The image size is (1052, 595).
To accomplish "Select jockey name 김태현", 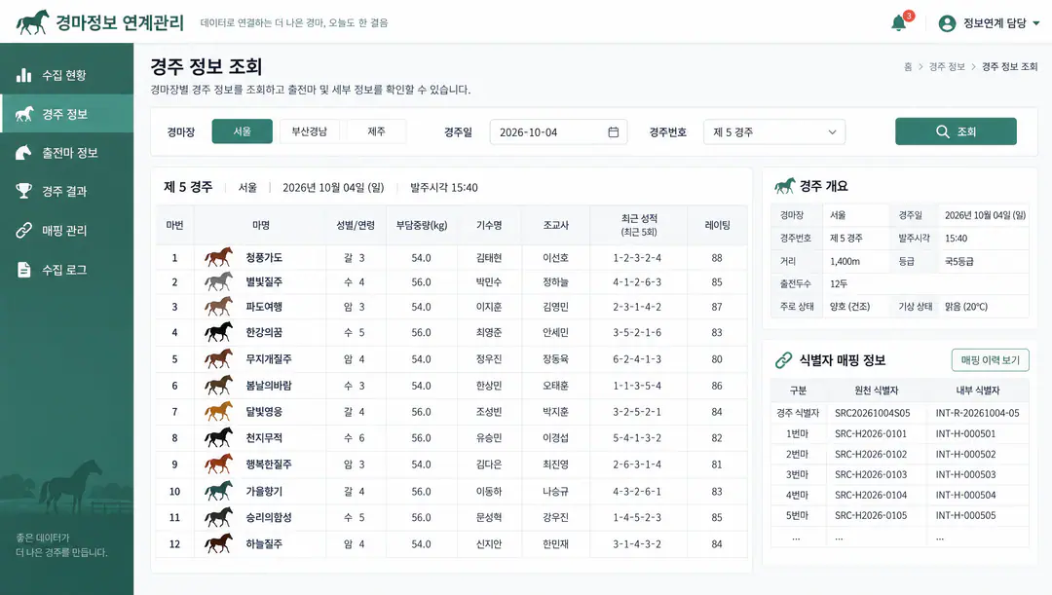I will pyautogui.click(x=489, y=258).
